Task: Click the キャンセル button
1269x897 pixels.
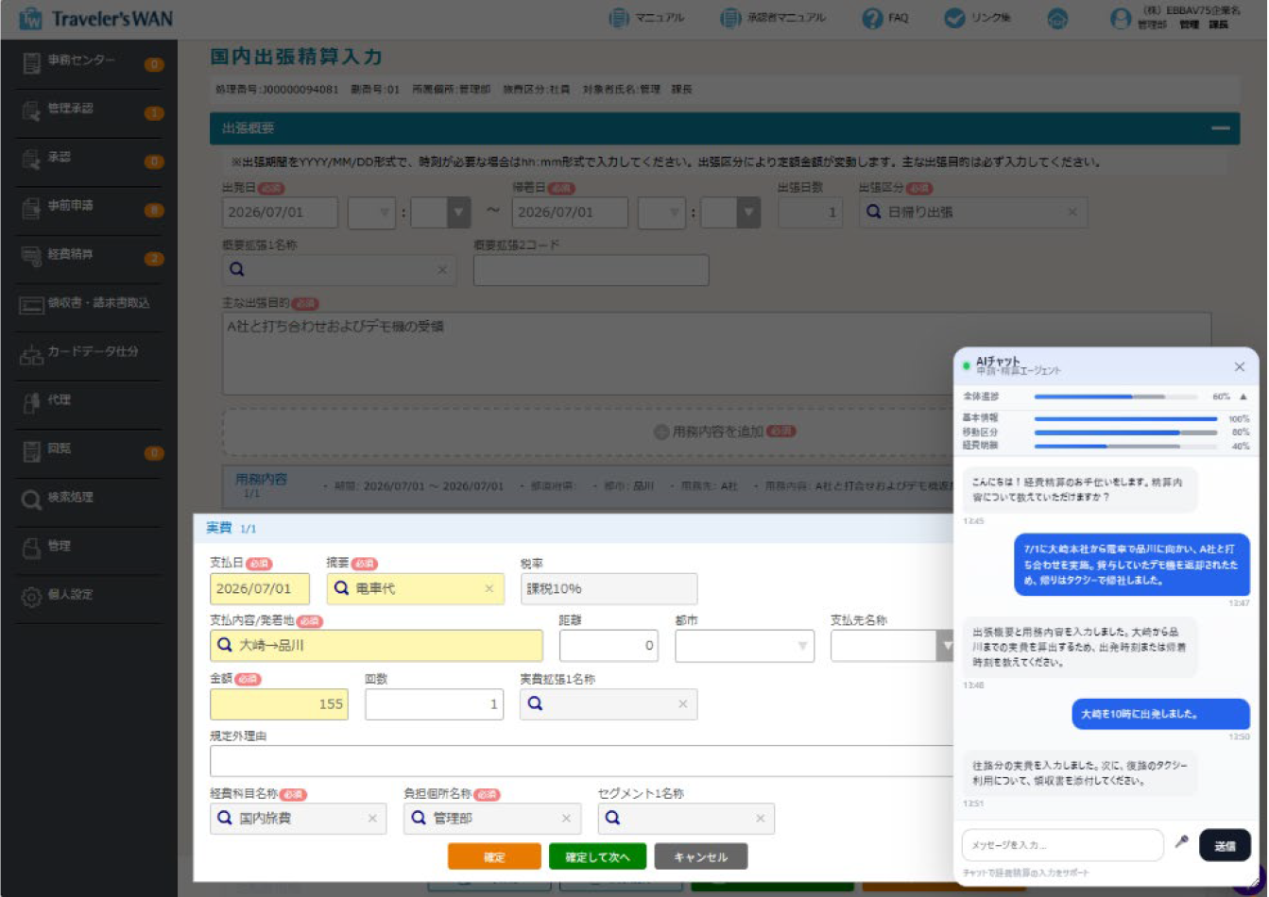Action: (x=701, y=856)
